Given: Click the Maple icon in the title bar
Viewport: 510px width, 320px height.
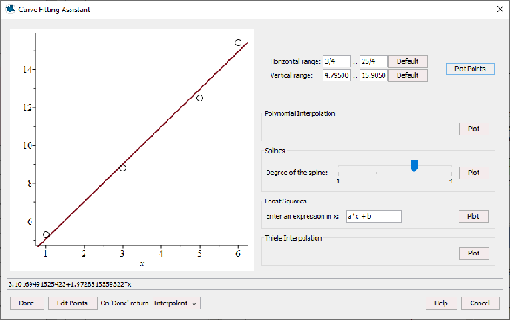Looking at the screenshot, I should click(x=10, y=9).
